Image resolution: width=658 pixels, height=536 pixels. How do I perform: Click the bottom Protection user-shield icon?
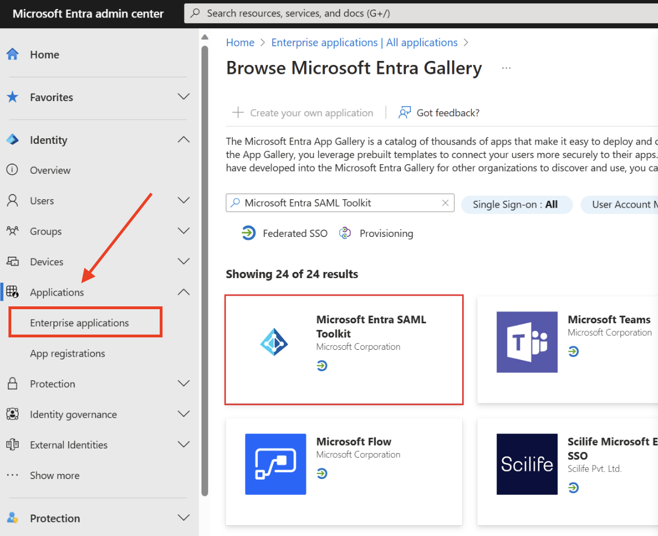12,517
